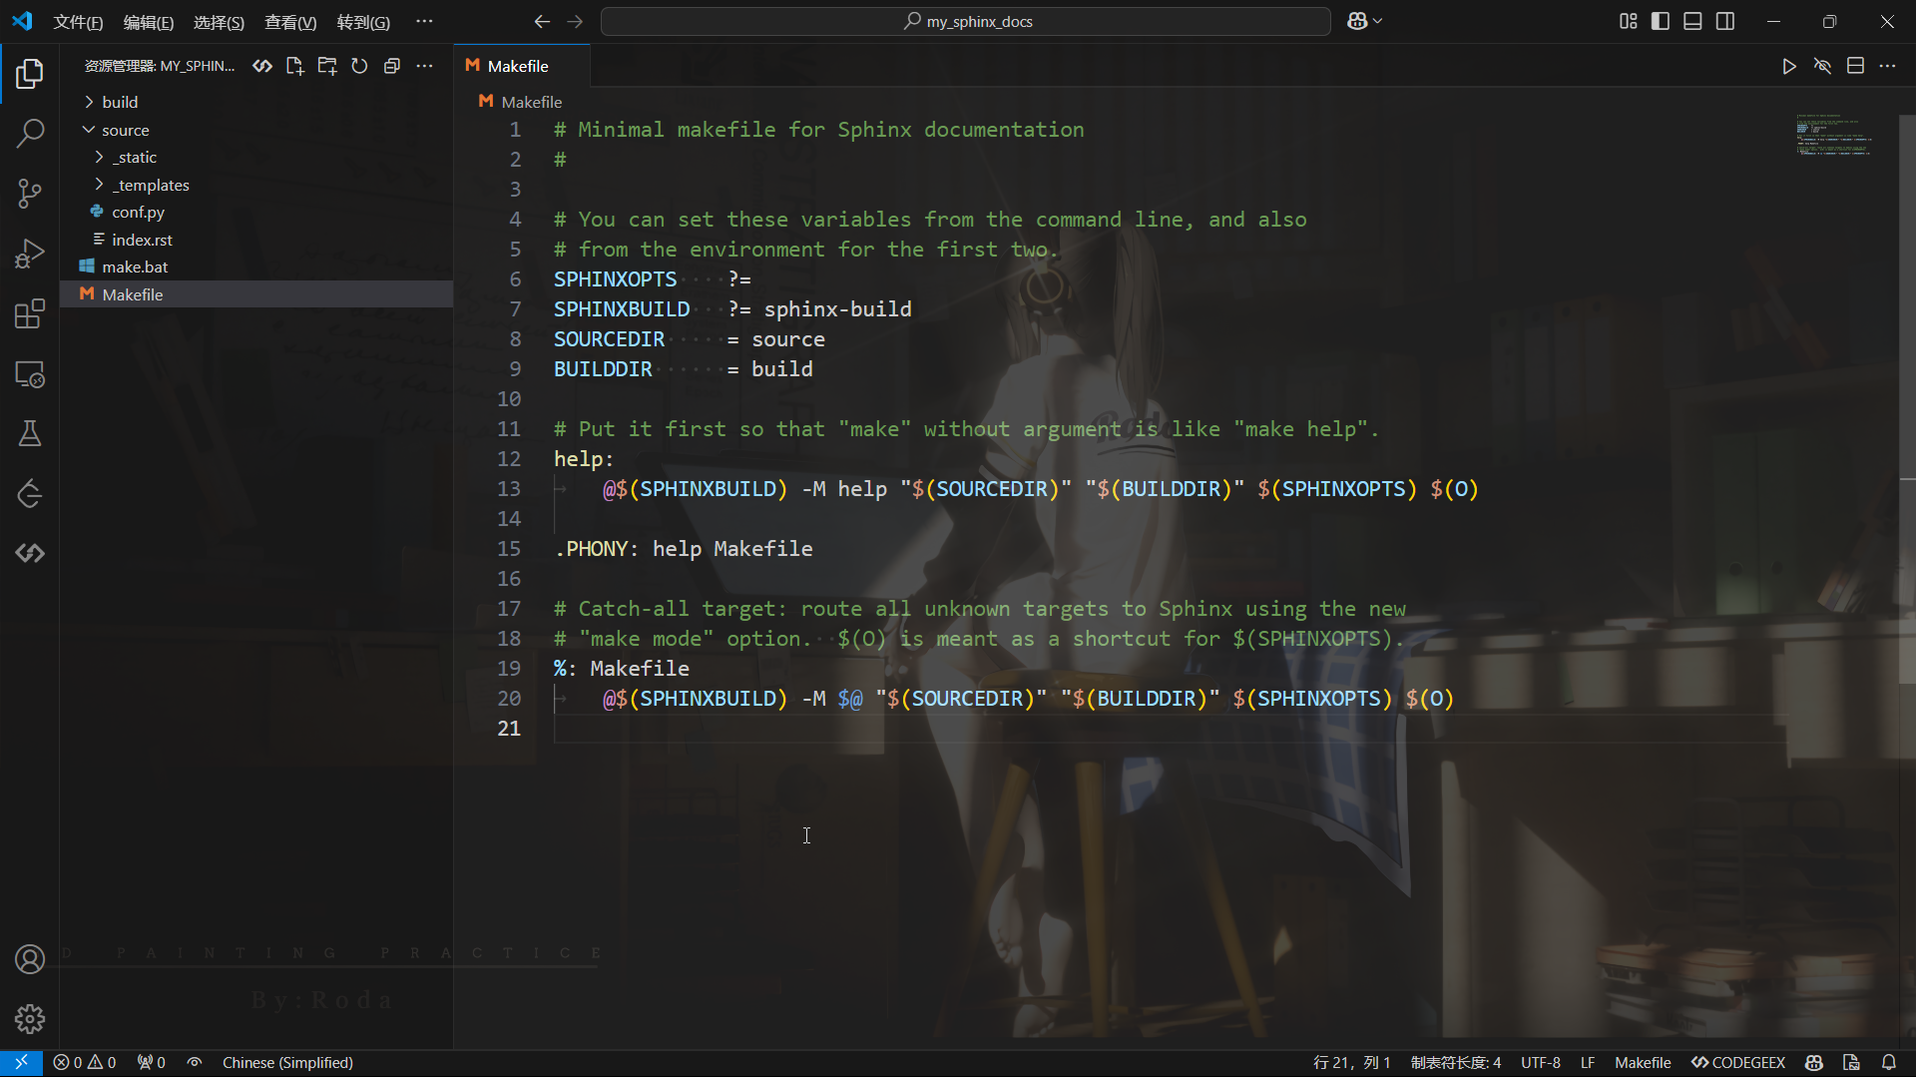Run the Makefile with play button
The image size is (1916, 1077).
tap(1789, 66)
